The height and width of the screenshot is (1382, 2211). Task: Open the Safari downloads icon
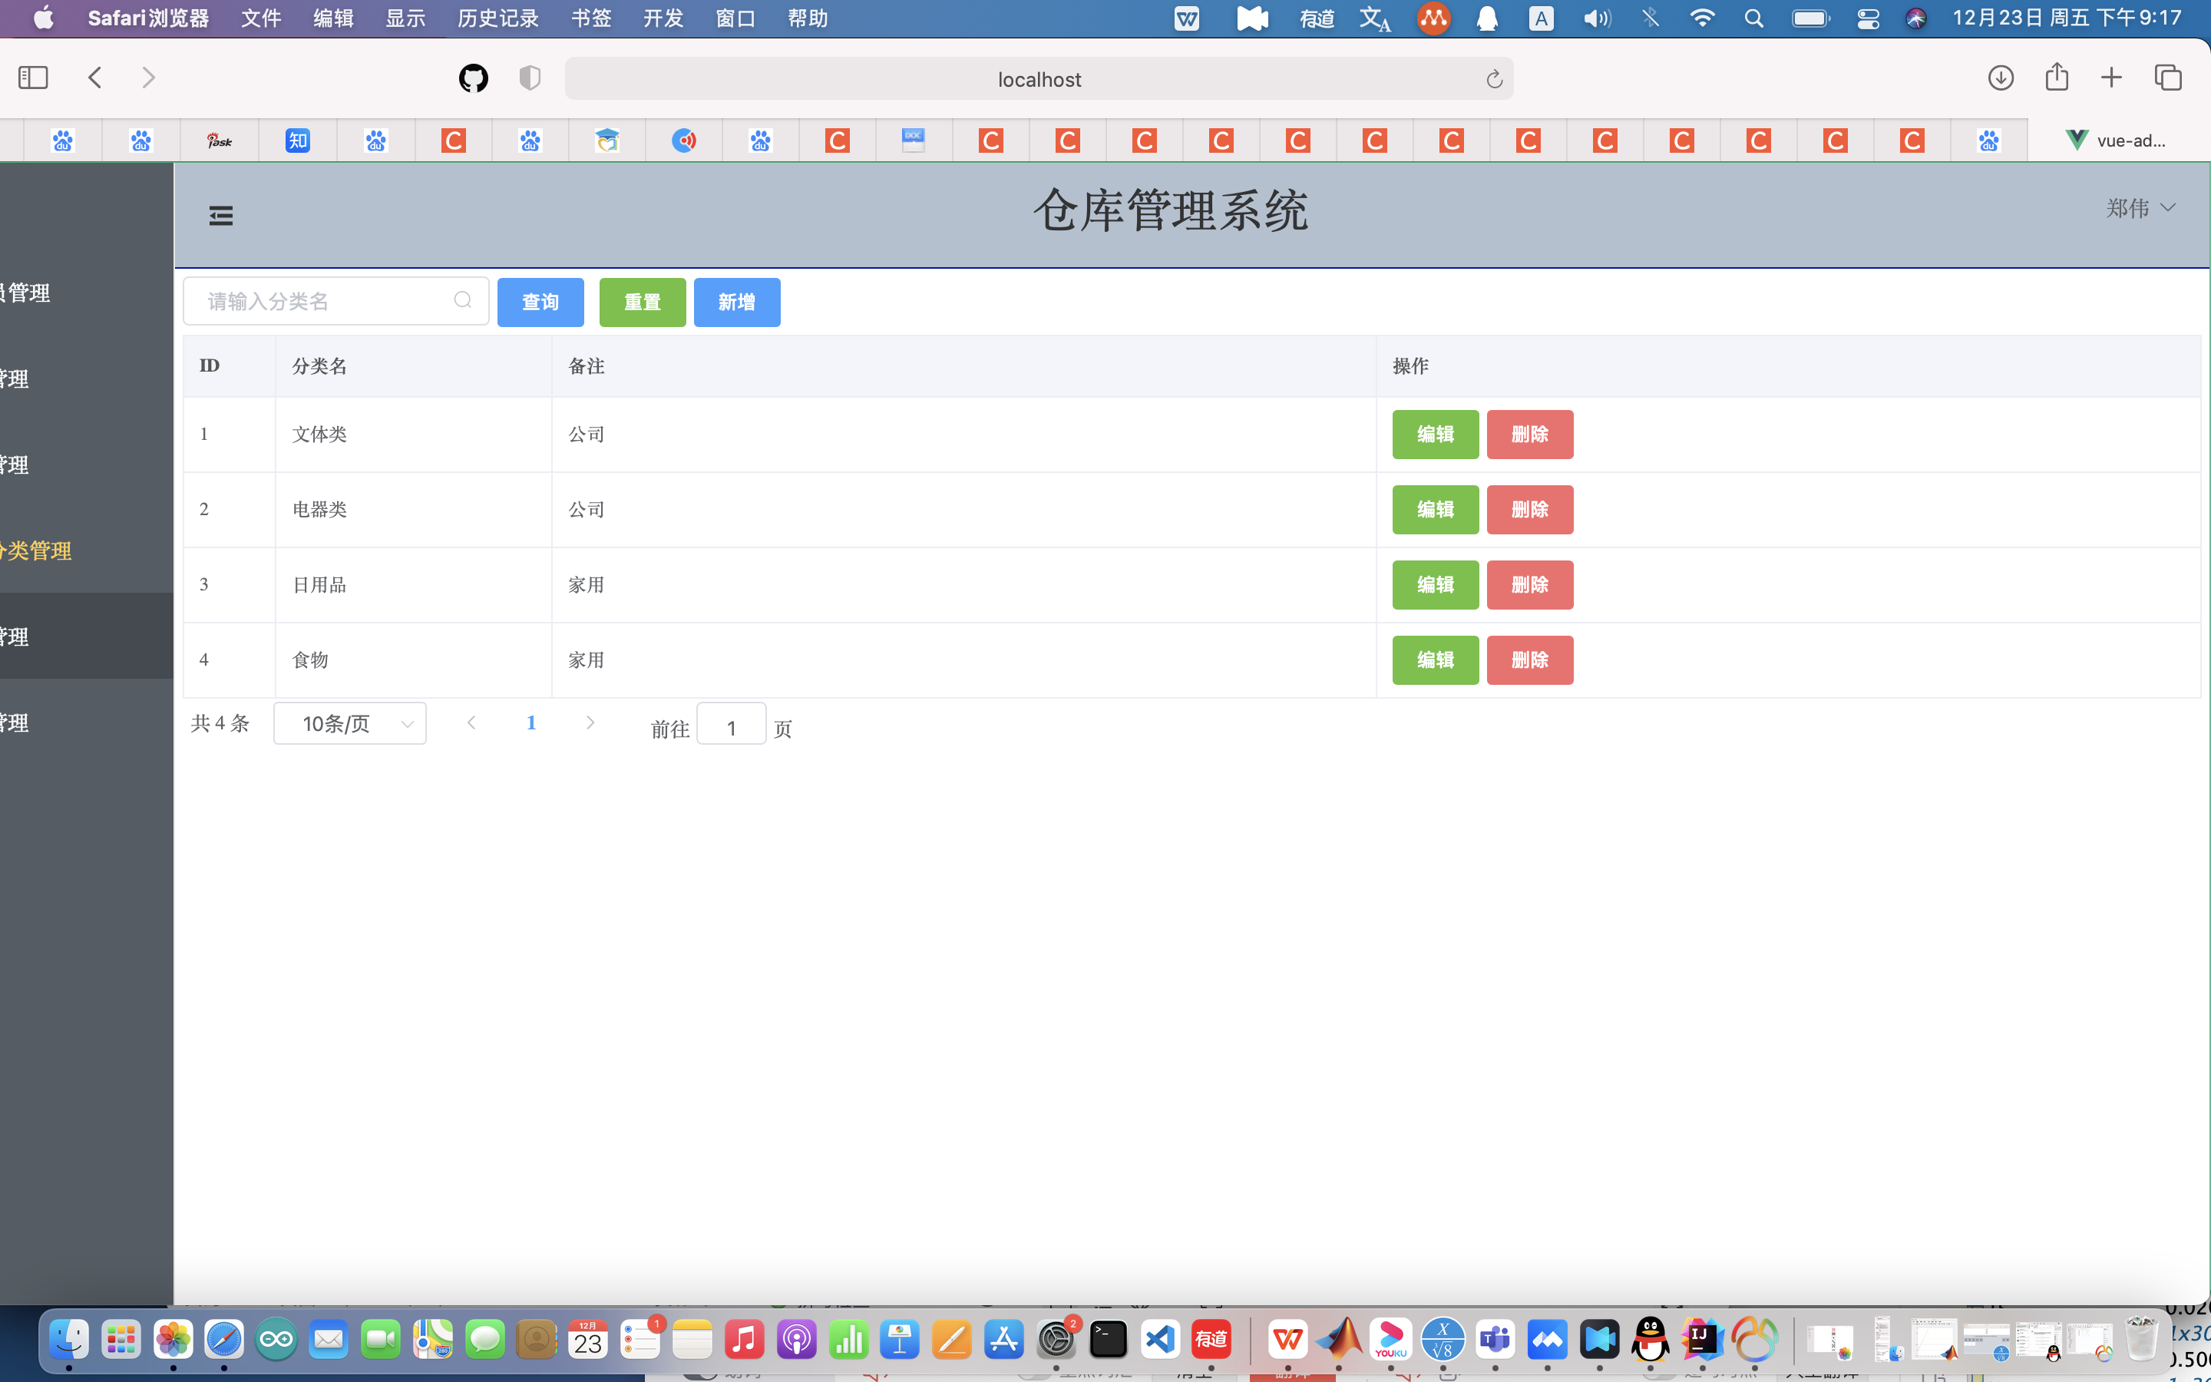2000,78
